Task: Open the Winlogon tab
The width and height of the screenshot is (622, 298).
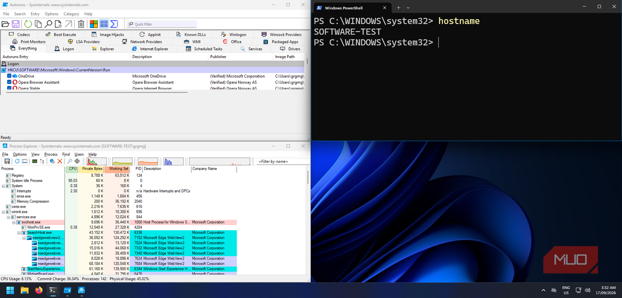Action: [x=233, y=35]
